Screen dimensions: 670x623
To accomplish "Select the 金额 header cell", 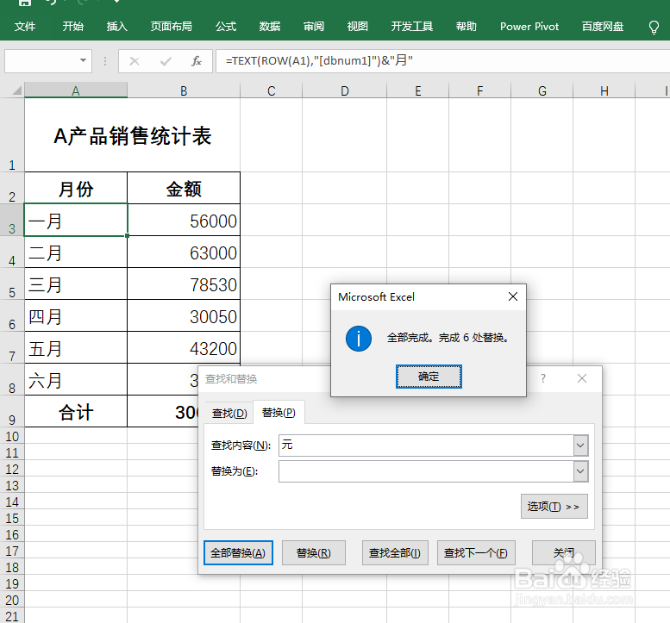I will [184, 189].
